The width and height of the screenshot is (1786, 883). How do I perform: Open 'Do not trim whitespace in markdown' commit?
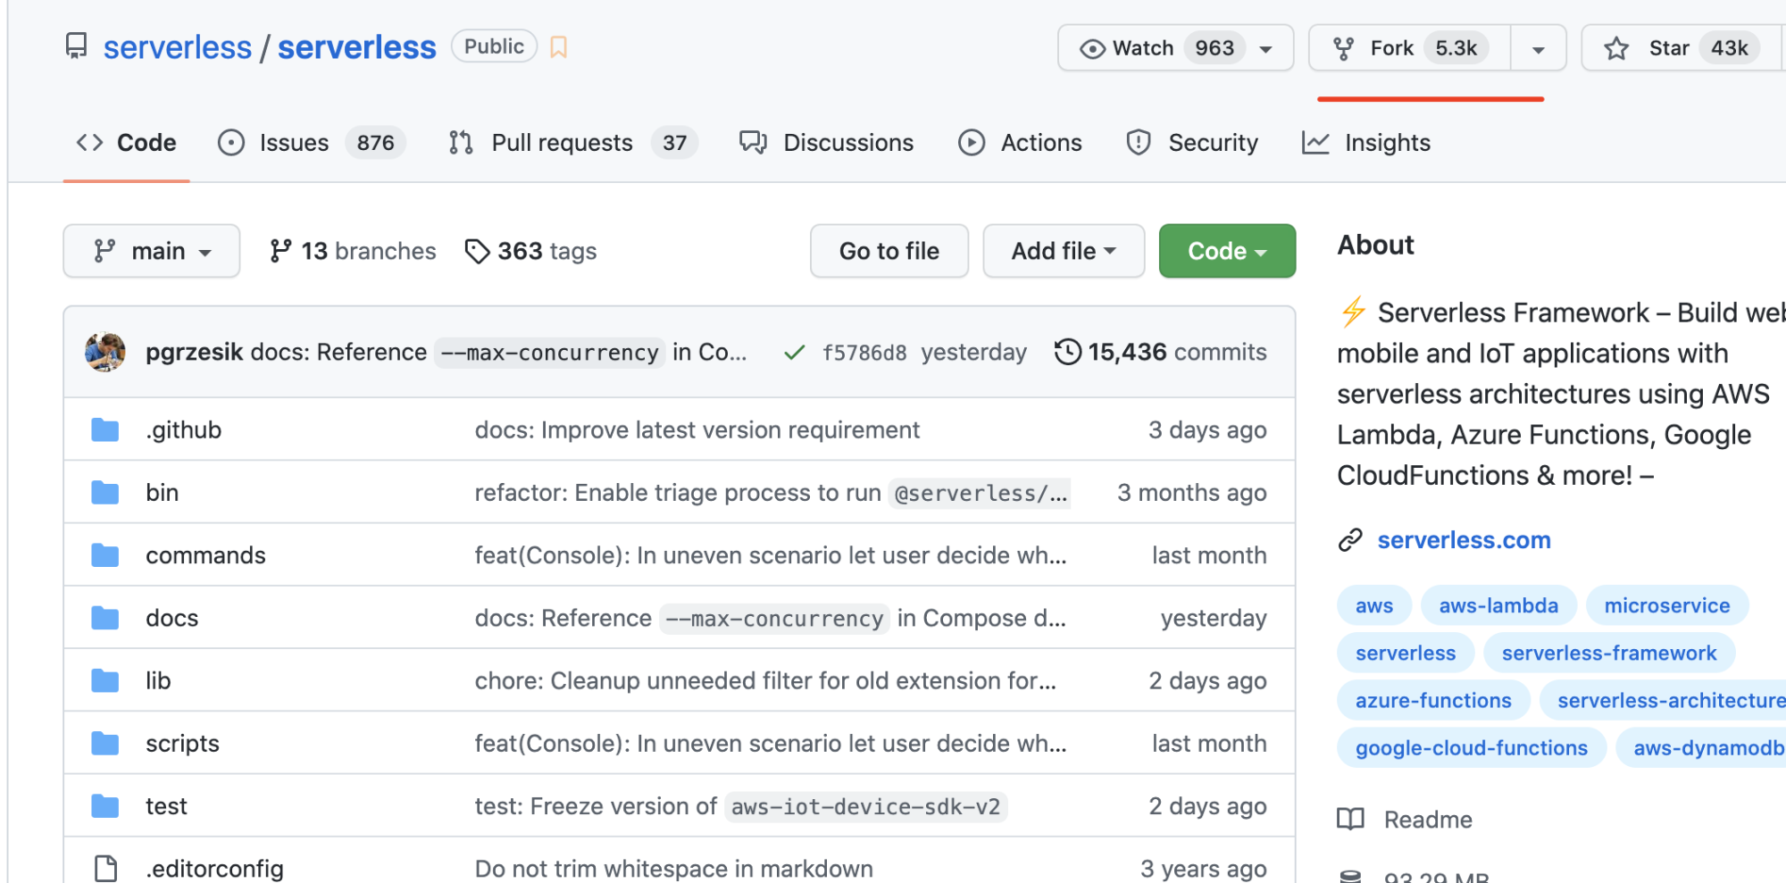674,869
